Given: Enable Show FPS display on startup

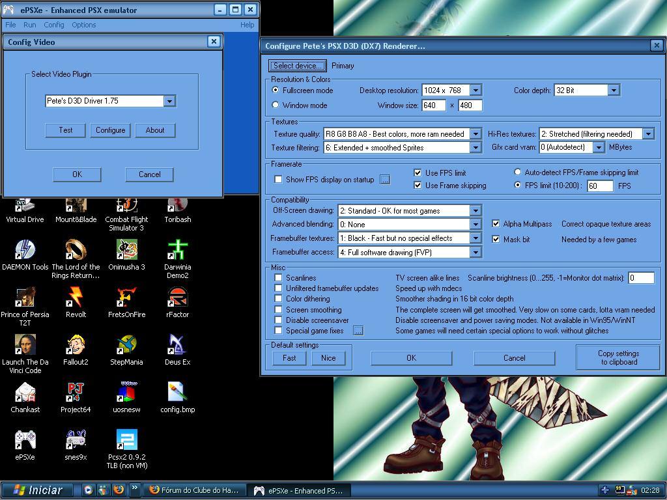Looking at the screenshot, I should pyautogui.click(x=278, y=180).
